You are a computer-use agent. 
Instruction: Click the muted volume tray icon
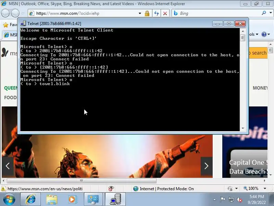coord(239,199)
